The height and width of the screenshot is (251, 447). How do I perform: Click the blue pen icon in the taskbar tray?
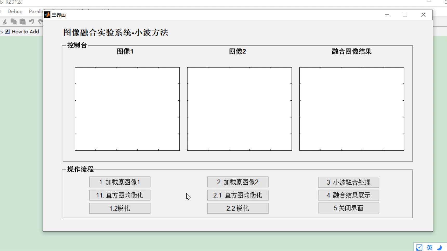pyautogui.click(x=419, y=248)
